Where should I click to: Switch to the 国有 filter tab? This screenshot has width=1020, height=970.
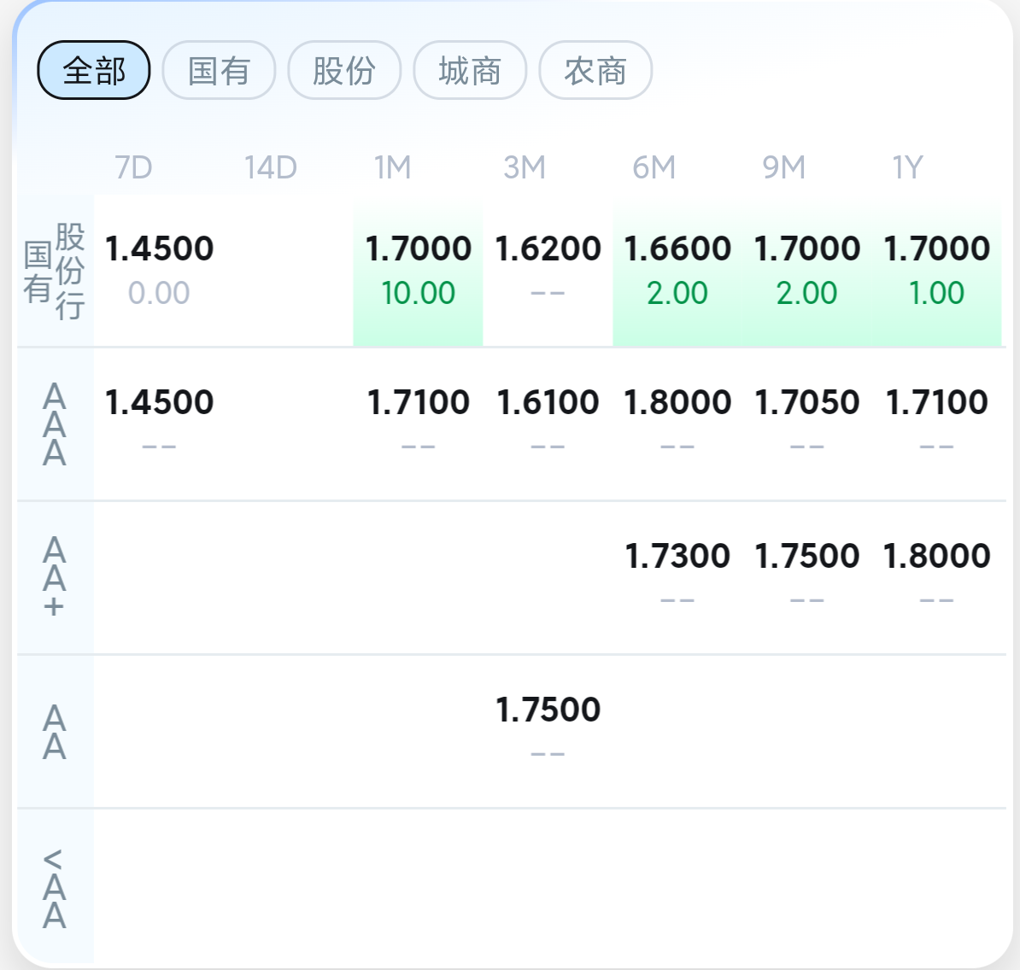point(219,70)
